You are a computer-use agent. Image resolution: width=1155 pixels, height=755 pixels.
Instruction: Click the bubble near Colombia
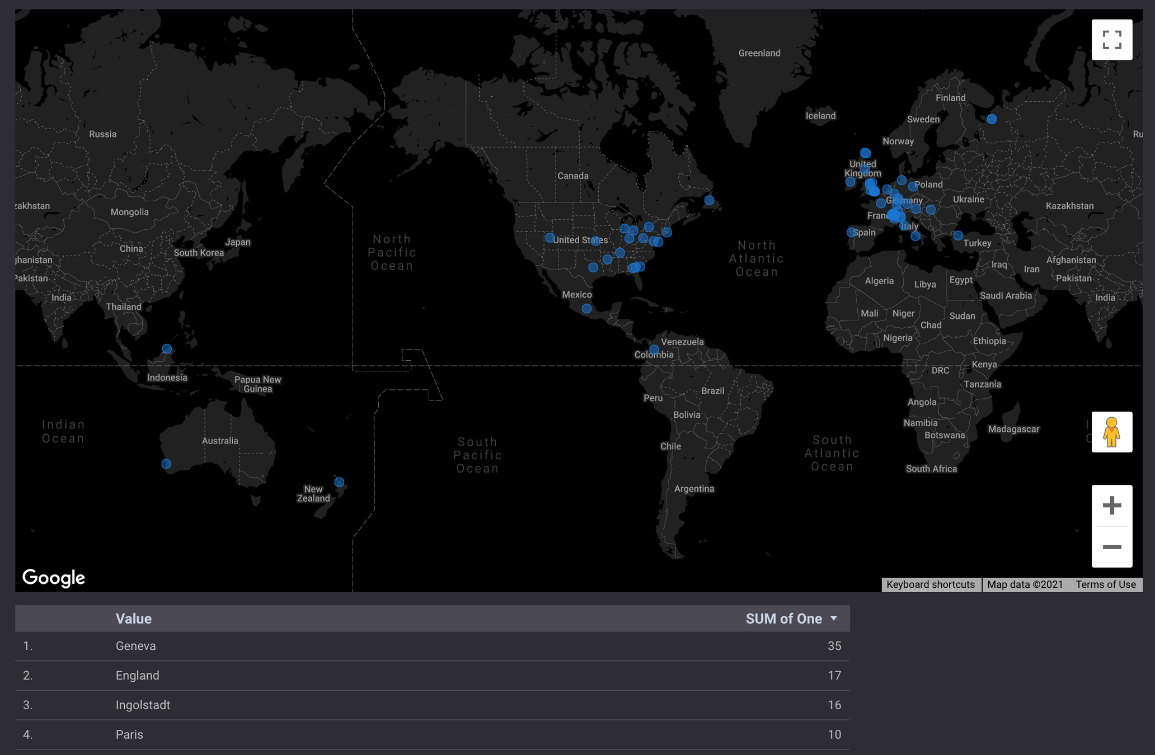(654, 350)
